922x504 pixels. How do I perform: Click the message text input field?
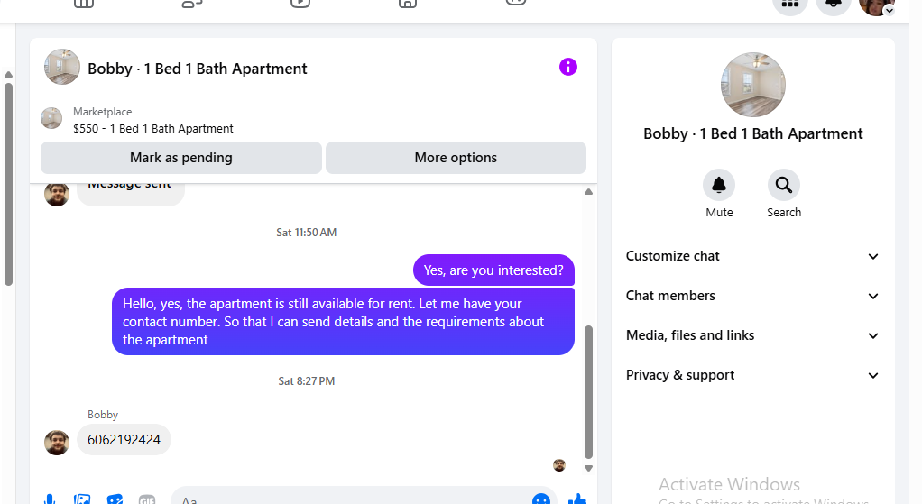coord(343,499)
